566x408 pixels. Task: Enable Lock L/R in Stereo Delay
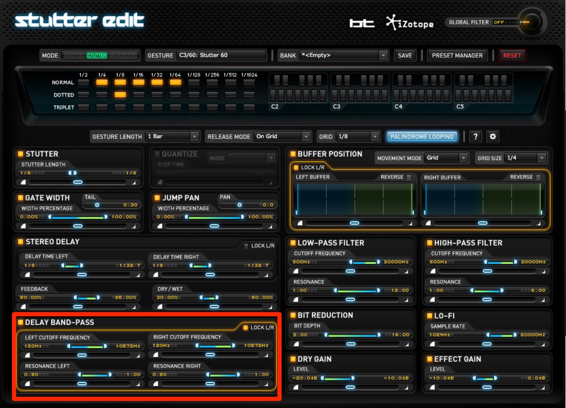click(246, 246)
